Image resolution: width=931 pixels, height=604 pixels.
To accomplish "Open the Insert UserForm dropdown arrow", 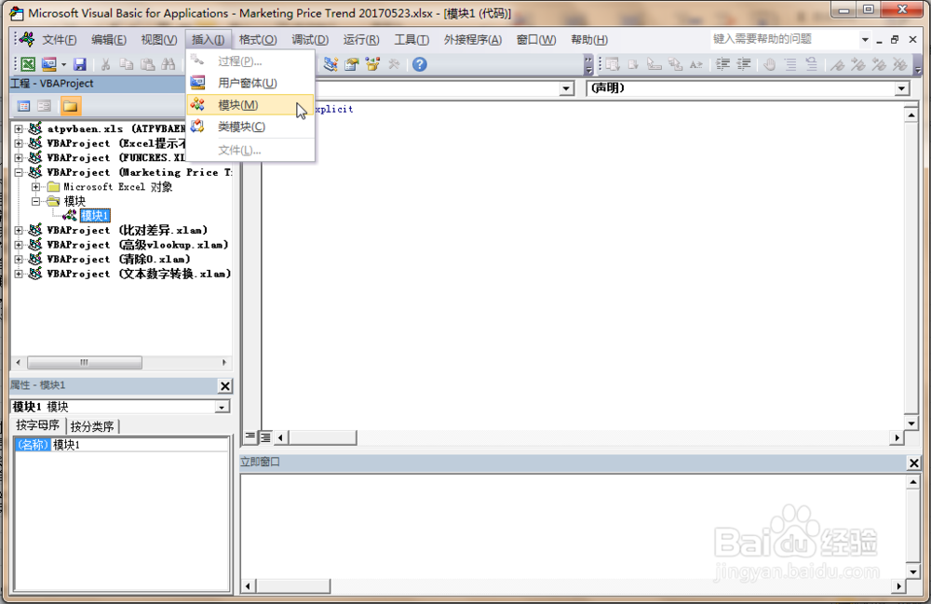I will [x=63, y=64].
